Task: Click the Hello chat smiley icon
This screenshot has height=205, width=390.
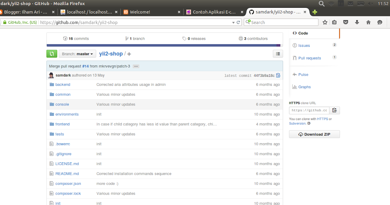Action: [x=380, y=22]
